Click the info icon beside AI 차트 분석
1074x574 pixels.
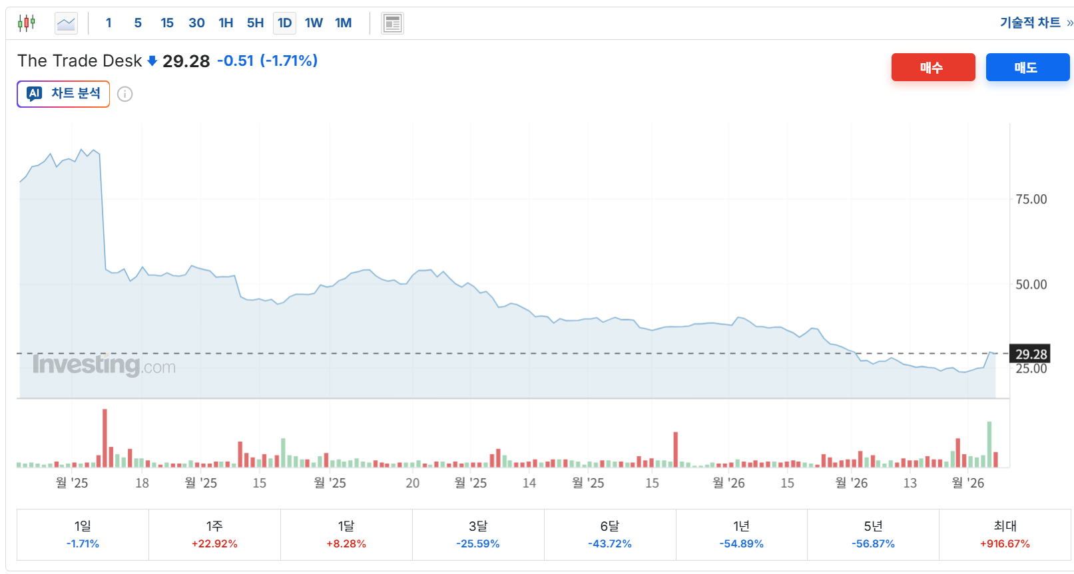coord(125,94)
